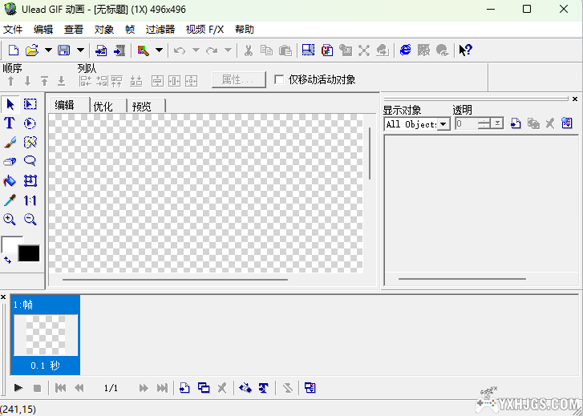Screen dimensions: 583x416
Task: Expand the wizard icon dropdown arrow
Action: tap(159, 50)
